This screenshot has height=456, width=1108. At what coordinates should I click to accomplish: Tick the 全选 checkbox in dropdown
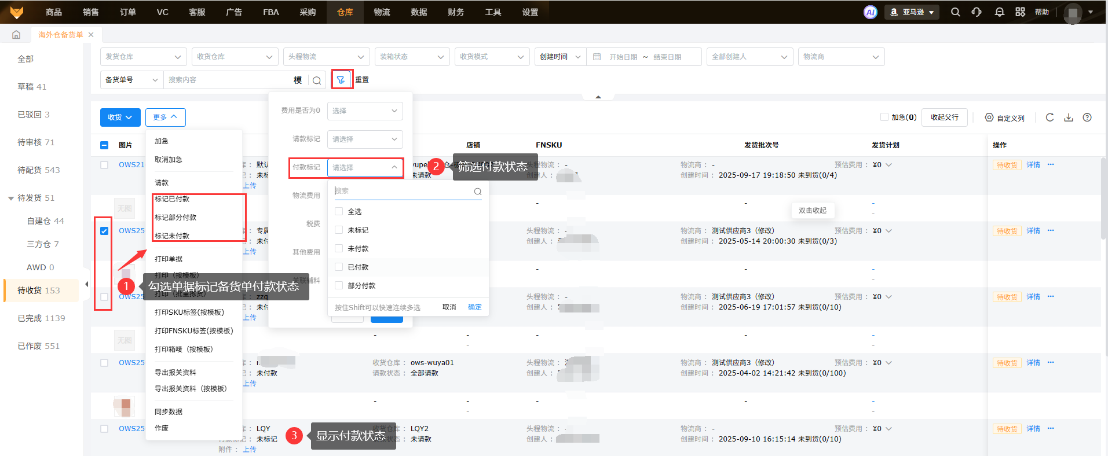pos(339,211)
